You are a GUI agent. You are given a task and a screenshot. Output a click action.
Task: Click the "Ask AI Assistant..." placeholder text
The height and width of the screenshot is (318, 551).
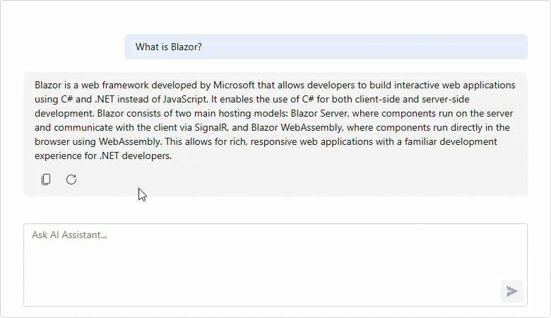pyautogui.click(x=69, y=235)
